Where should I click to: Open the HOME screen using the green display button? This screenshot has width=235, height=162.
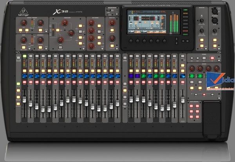point(185,10)
